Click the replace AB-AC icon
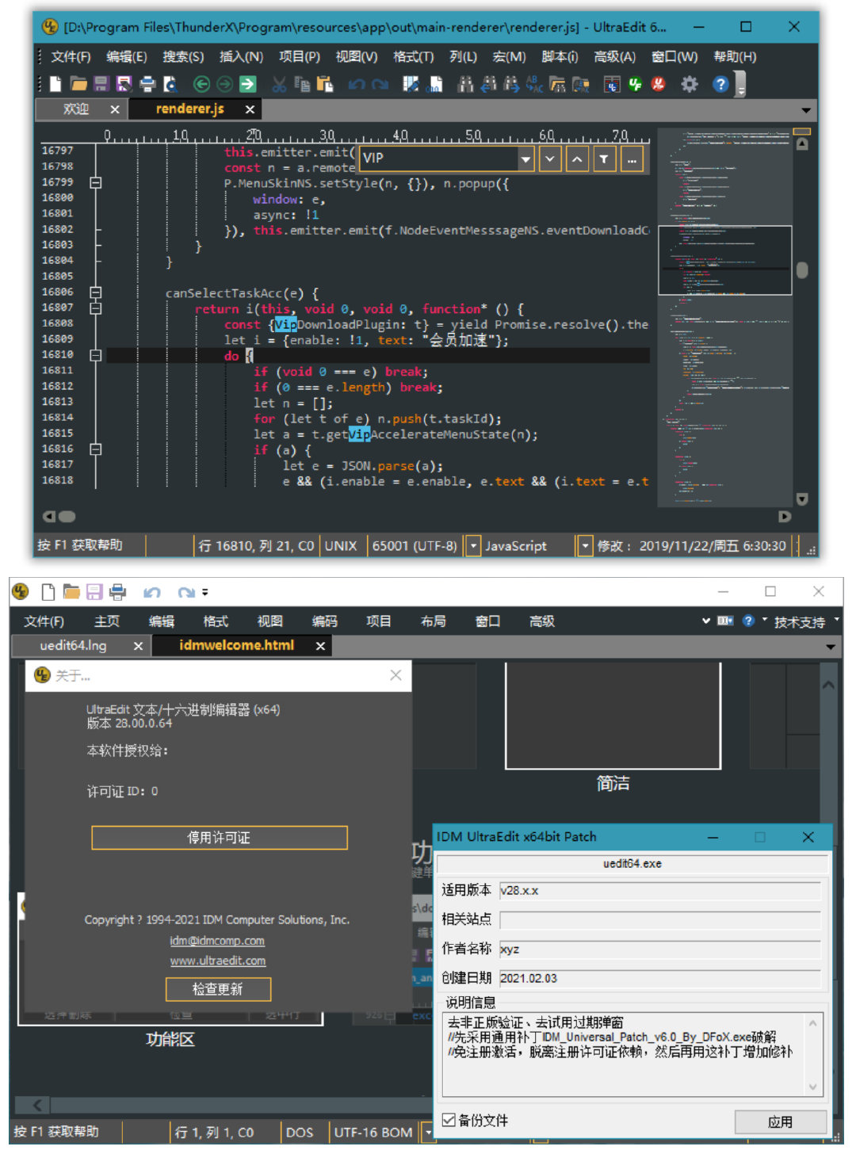 click(x=534, y=84)
